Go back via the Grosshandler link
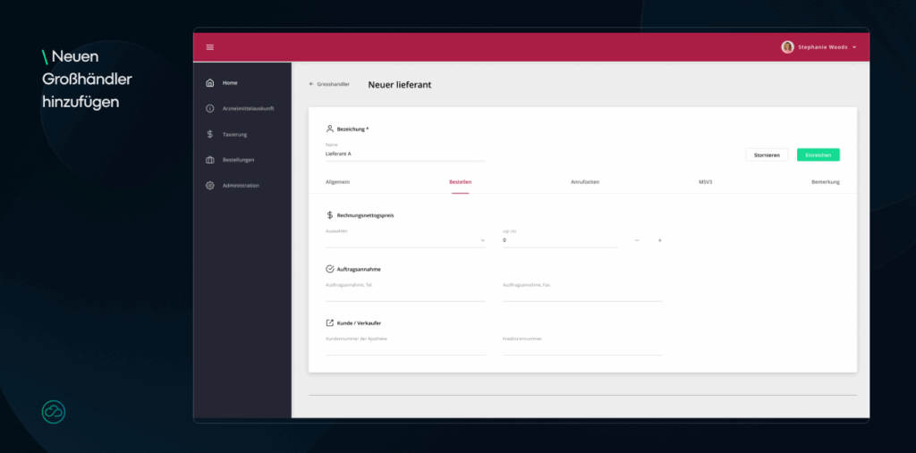 click(333, 84)
